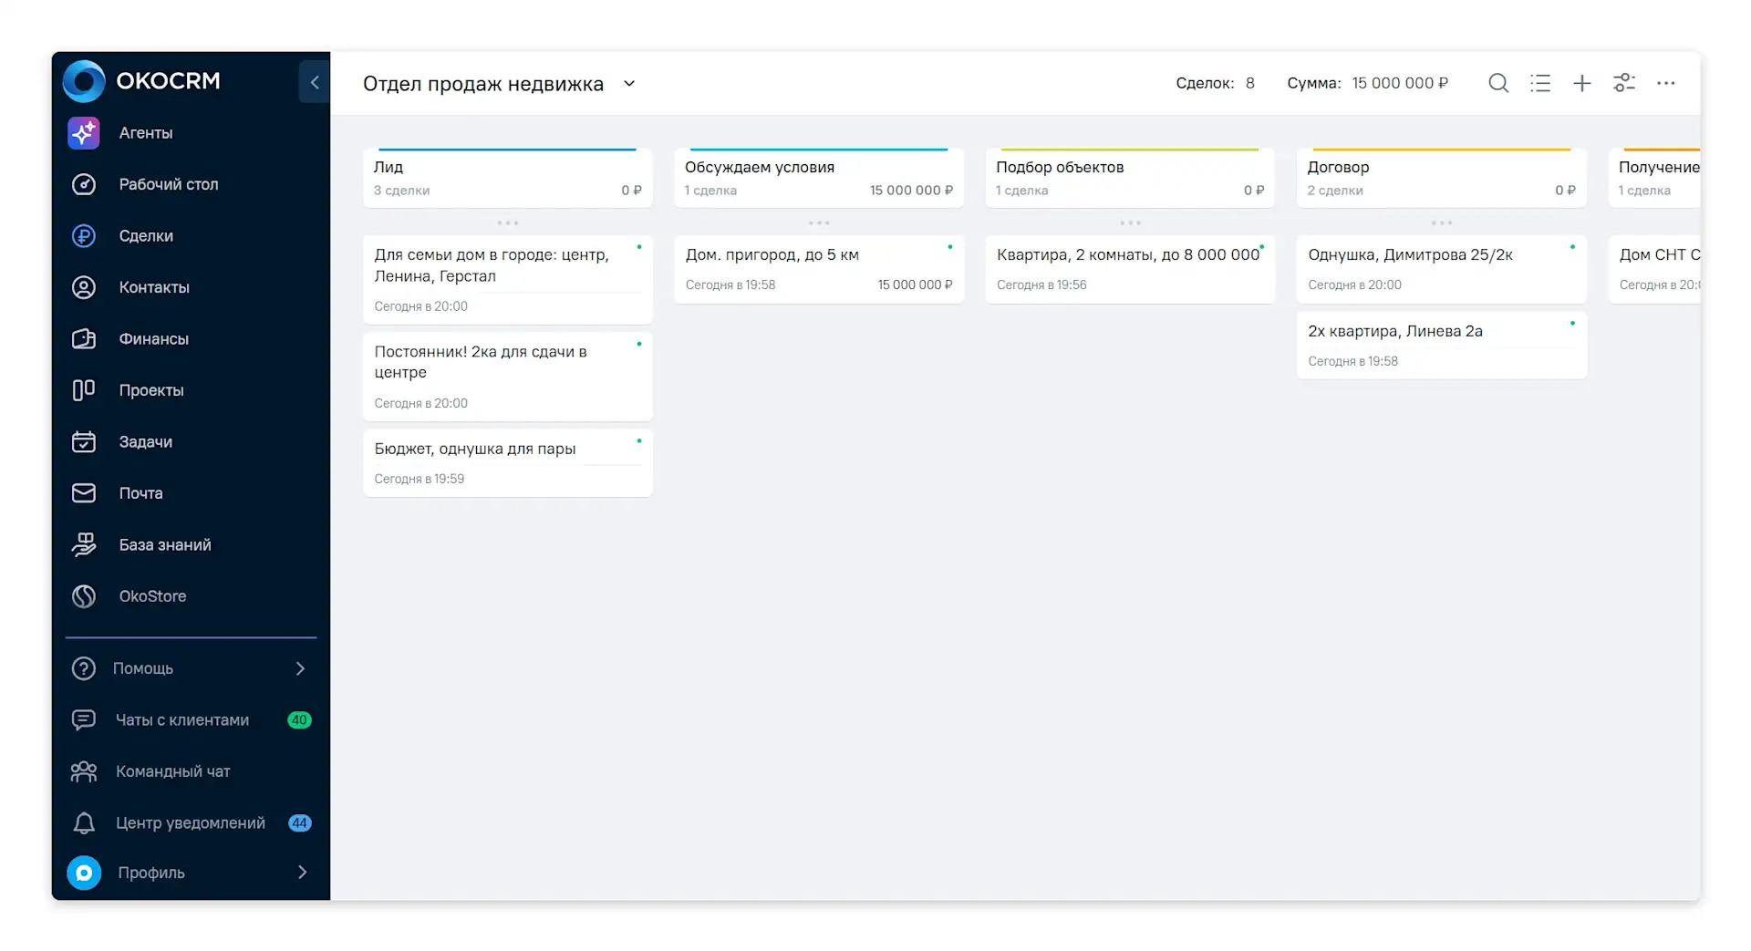
Task: Open the Договор column options dots
Action: tap(1441, 223)
